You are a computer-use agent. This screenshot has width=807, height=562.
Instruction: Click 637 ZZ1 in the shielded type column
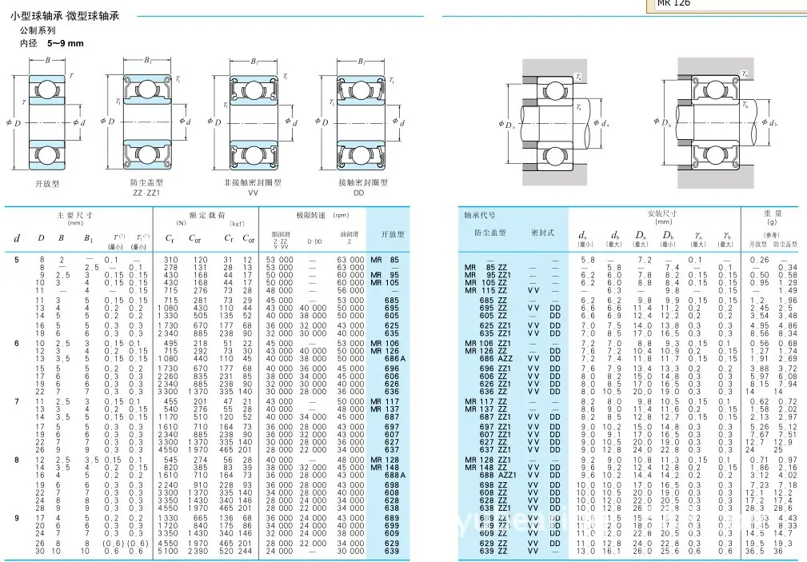click(x=495, y=450)
